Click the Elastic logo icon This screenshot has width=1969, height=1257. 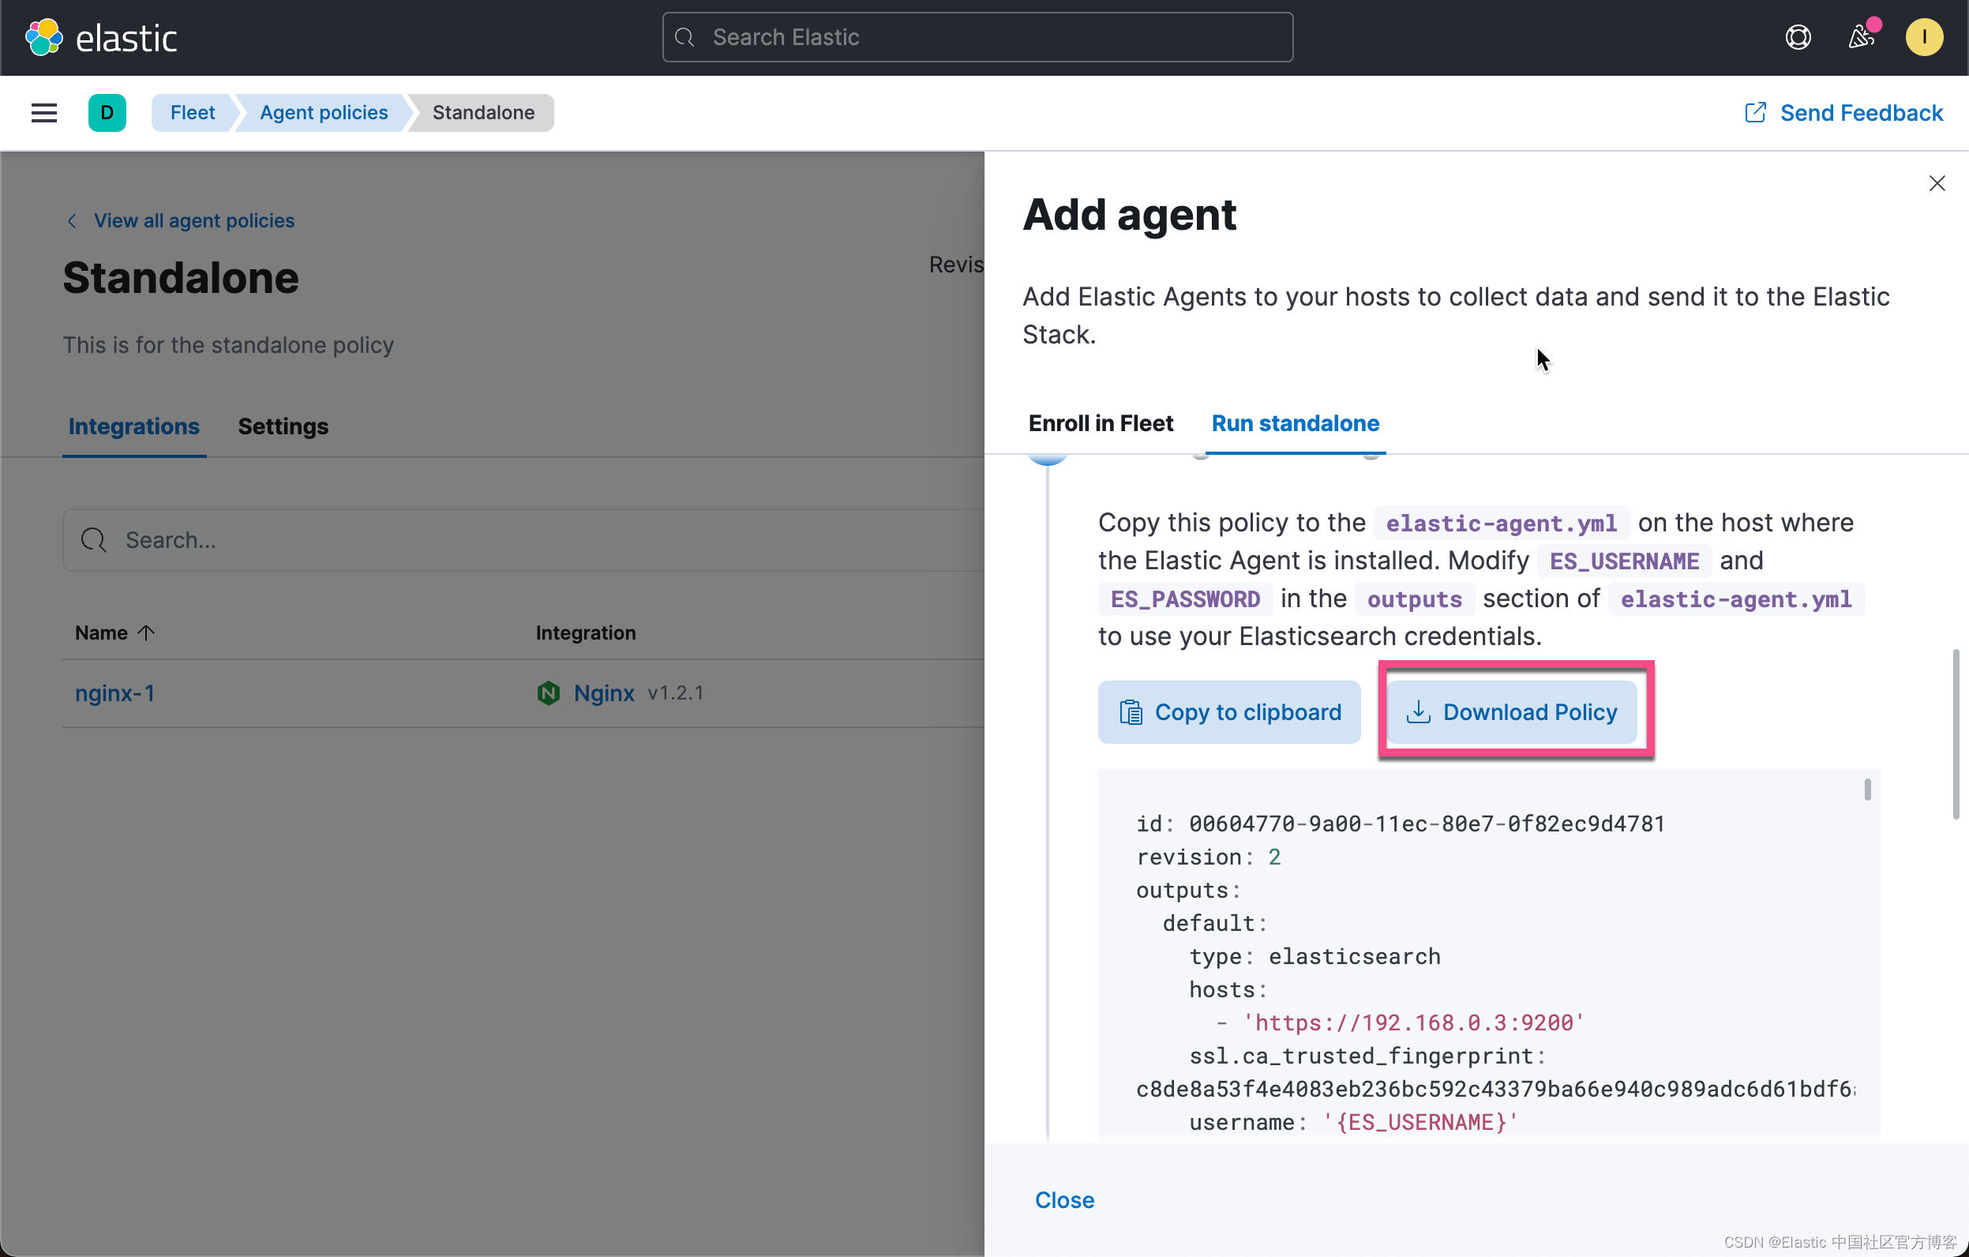tap(43, 38)
